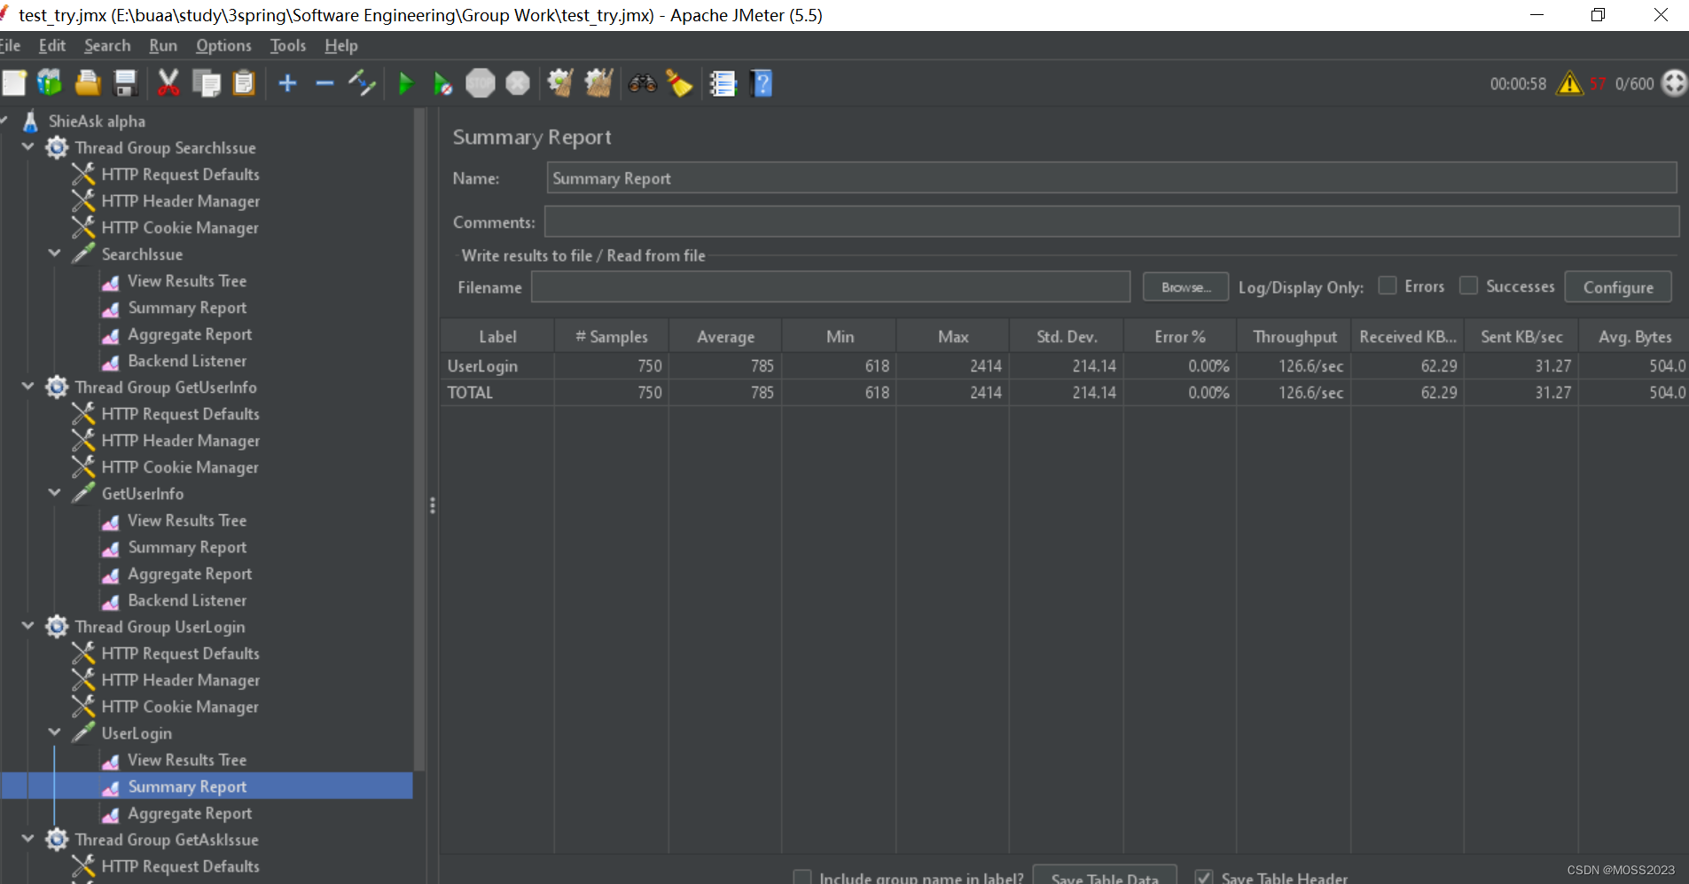Screen dimensions: 1689x884
Task: Click the Configure button
Action: tap(1618, 287)
